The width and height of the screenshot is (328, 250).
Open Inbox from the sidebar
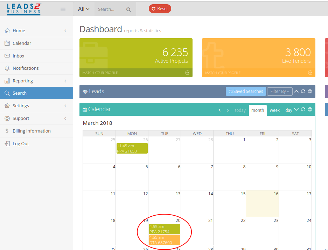click(37, 56)
